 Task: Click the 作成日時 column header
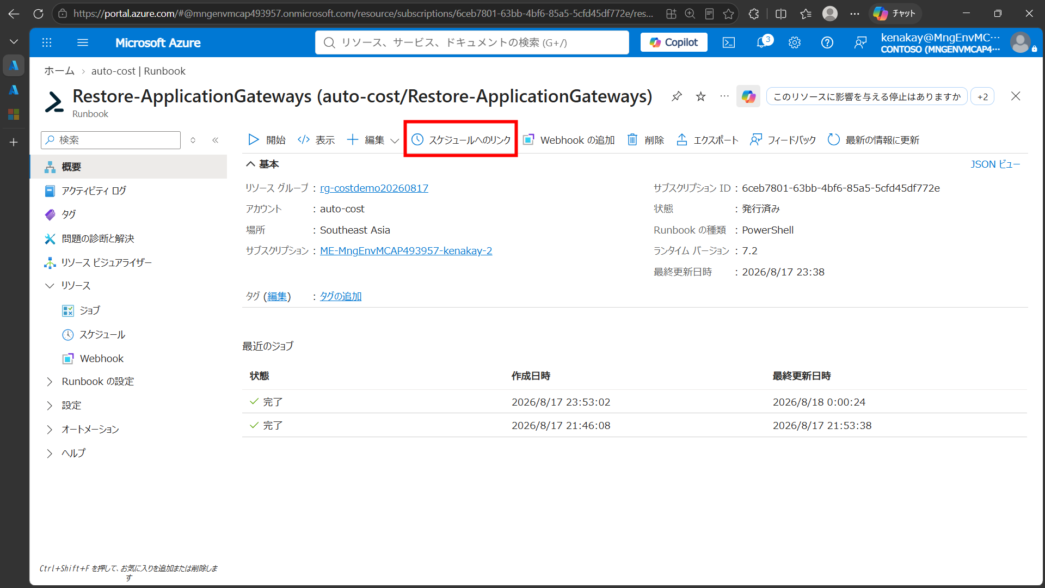pos(531,376)
